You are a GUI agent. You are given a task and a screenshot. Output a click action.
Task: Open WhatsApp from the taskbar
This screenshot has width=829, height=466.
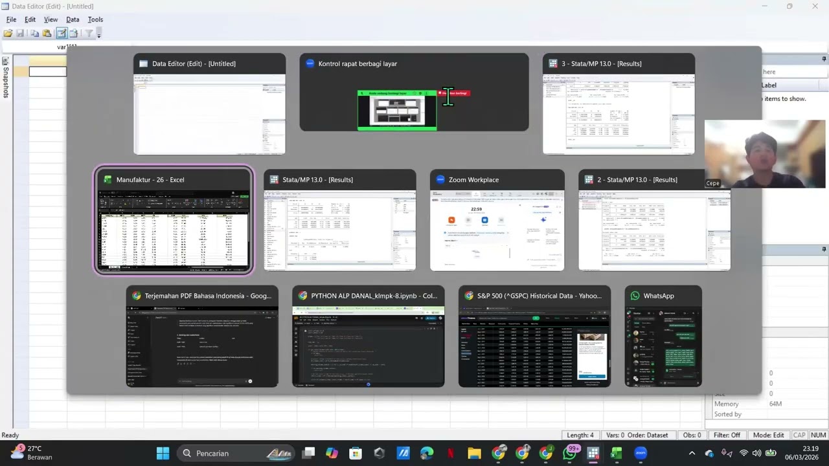pyautogui.click(x=570, y=453)
